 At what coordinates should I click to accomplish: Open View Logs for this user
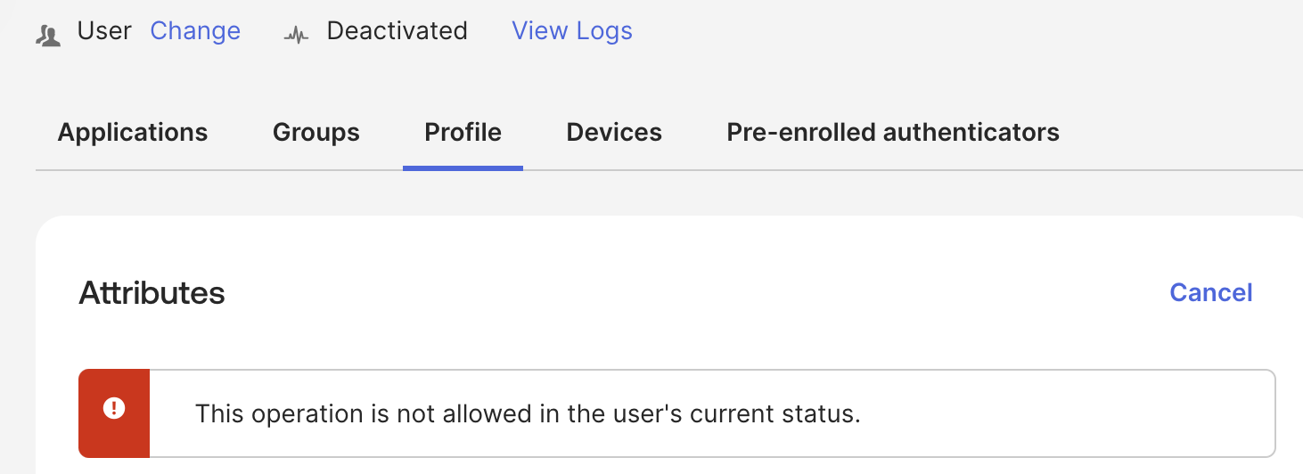tap(571, 31)
